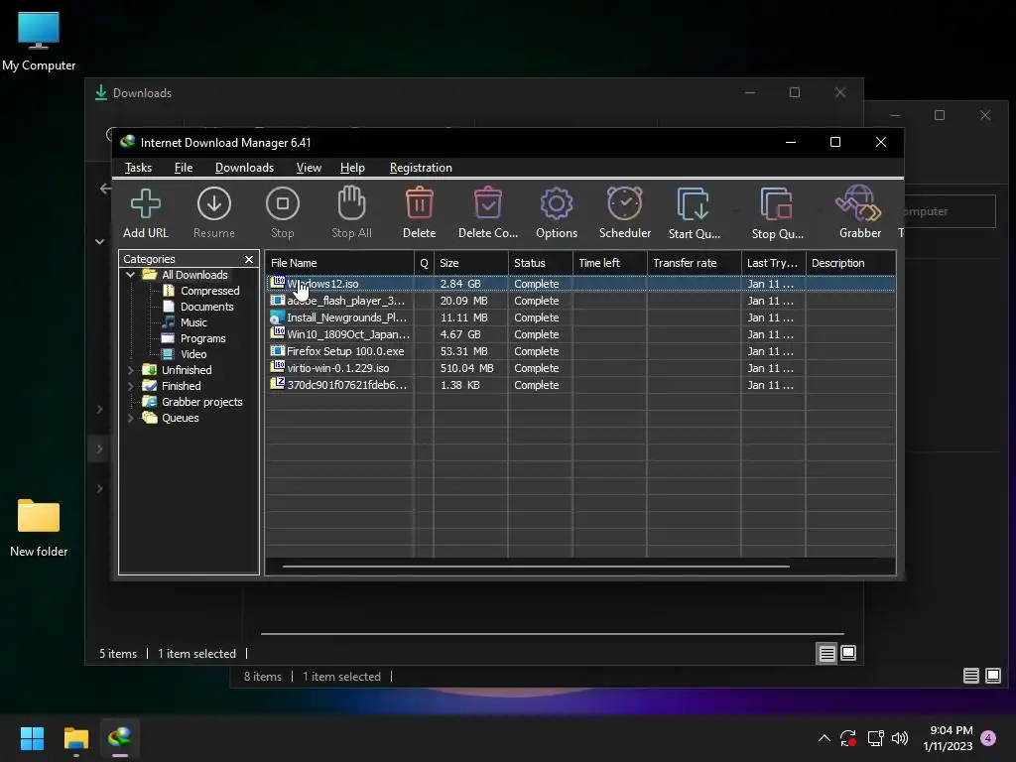1016x762 pixels.
Task: Click the Delete trash icon
Action: (x=420, y=202)
